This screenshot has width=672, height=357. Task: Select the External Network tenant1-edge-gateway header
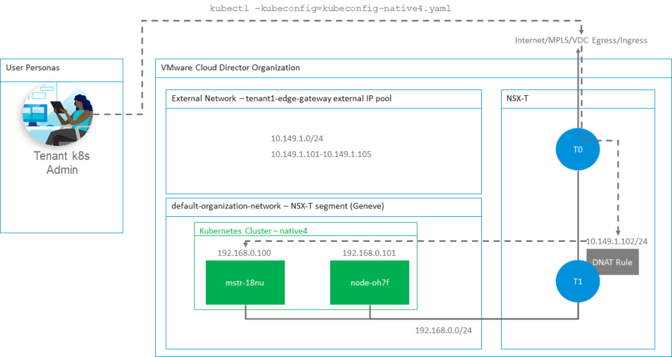(289, 99)
